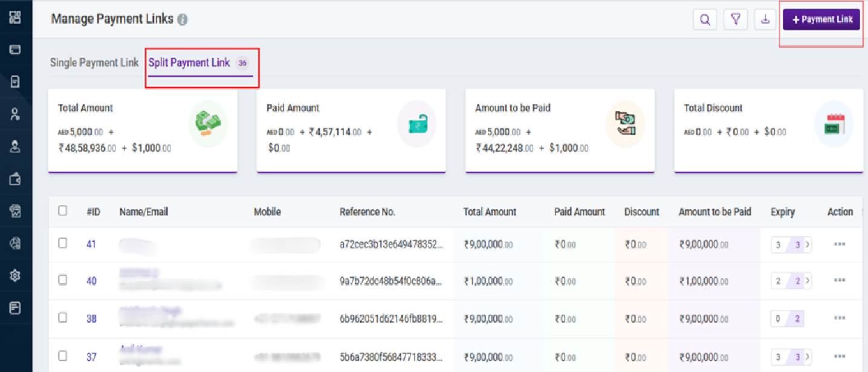
Task: Click the #ID column header
Action: tap(93, 211)
